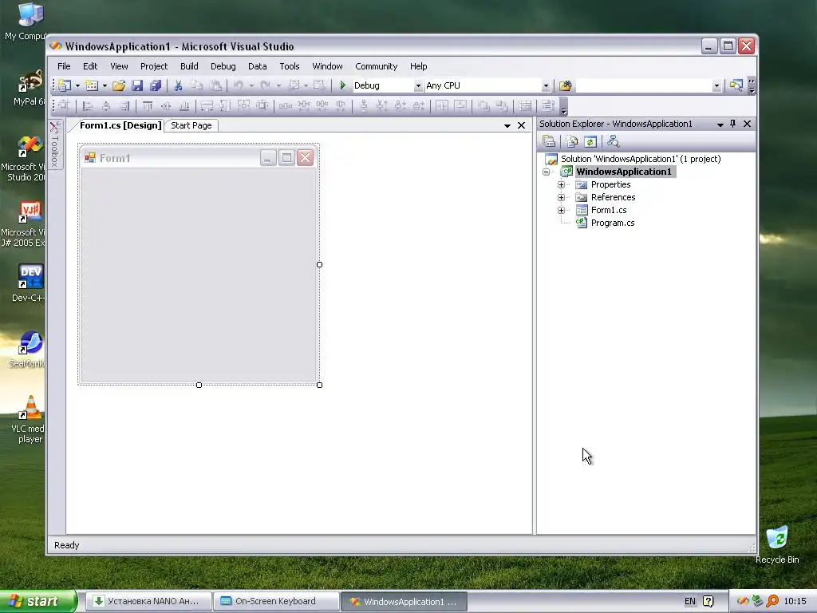Click the Make Same Width icon
Image resolution: width=817 pixels, height=613 pixels.
(207, 106)
